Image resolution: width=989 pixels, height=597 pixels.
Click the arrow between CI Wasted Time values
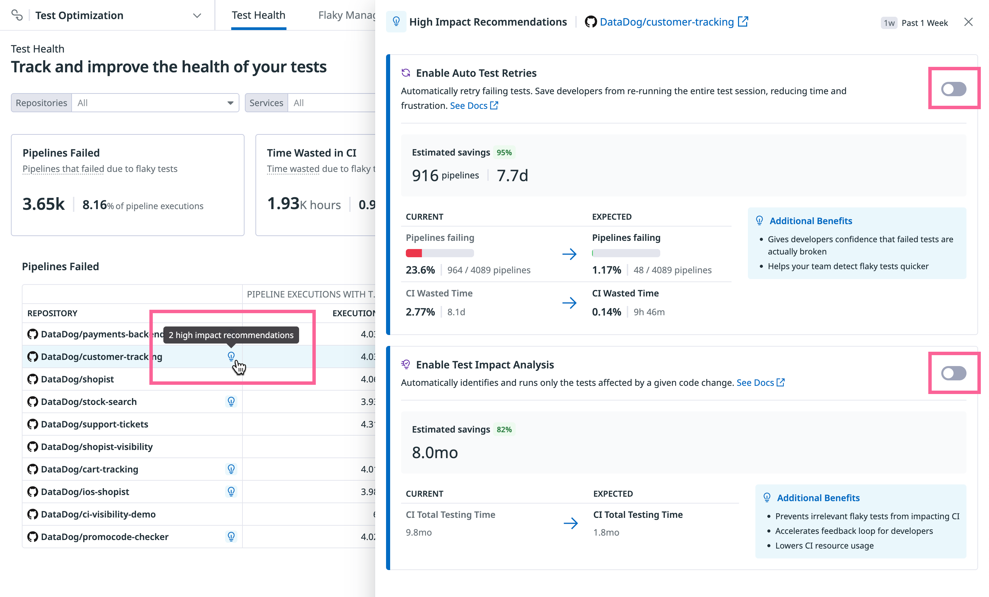click(570, 303)
